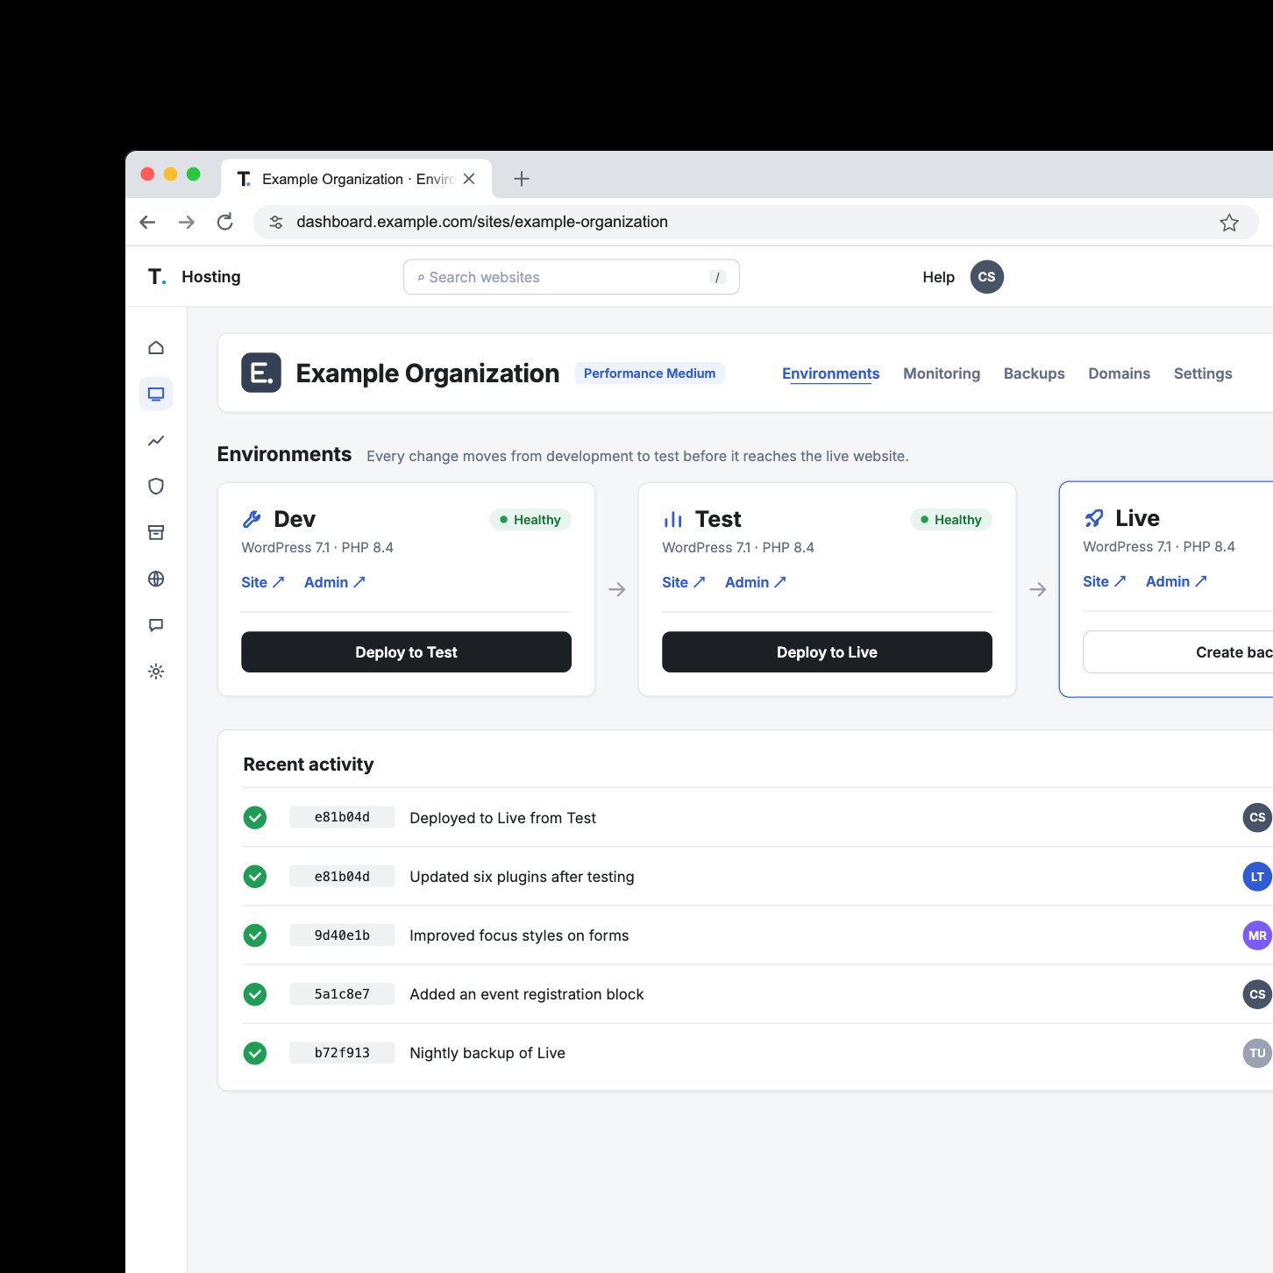Click the browser back arrow

(x=147, y=222)
